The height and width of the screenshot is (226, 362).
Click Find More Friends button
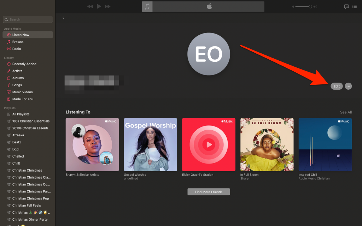tap(209, 192)
